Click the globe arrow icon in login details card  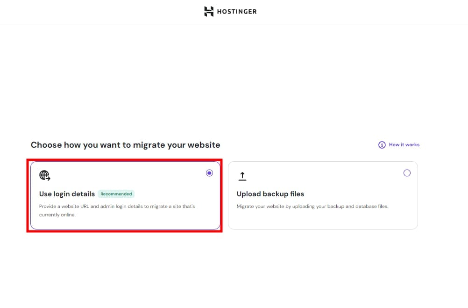tap(45, 175)
